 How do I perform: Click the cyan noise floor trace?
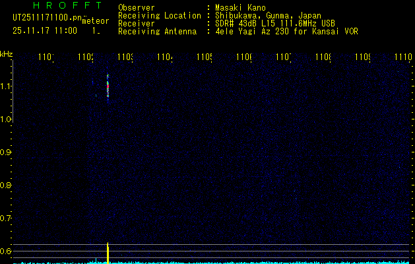(264, 262)
